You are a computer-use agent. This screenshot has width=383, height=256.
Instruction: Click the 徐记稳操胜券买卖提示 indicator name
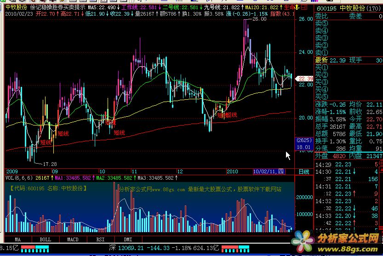tap(57, 8)
